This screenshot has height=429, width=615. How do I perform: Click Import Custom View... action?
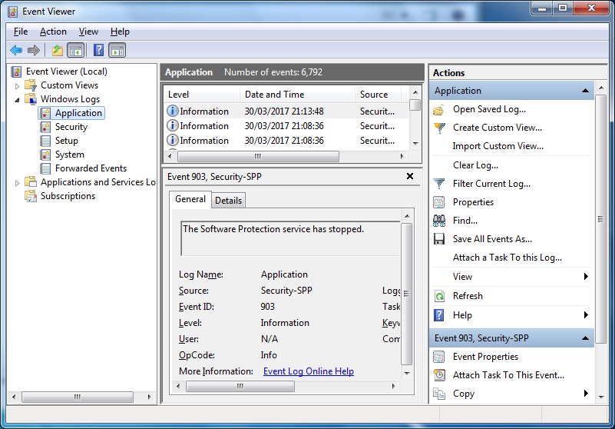click(498, 146)
